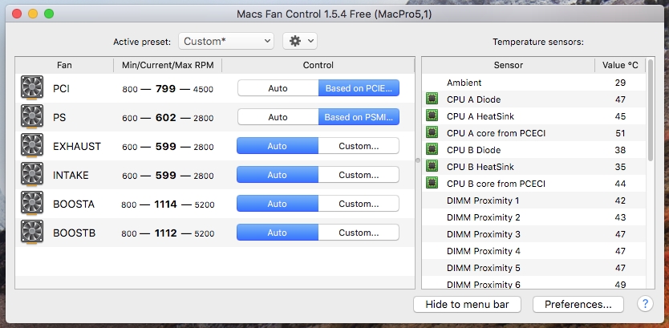Screen dimensions: 669x328
Task: Select the CPU B HeatSink sensor name
Action: pyautogui.click(x=480, y=167)
